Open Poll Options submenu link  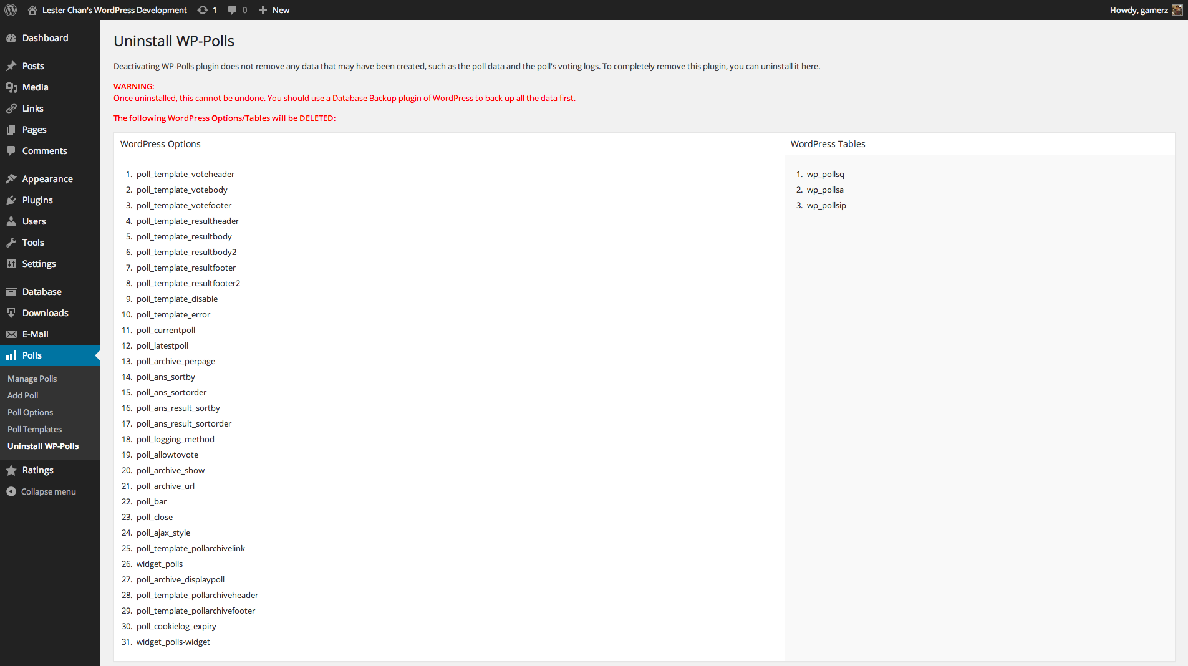(31, 412)
